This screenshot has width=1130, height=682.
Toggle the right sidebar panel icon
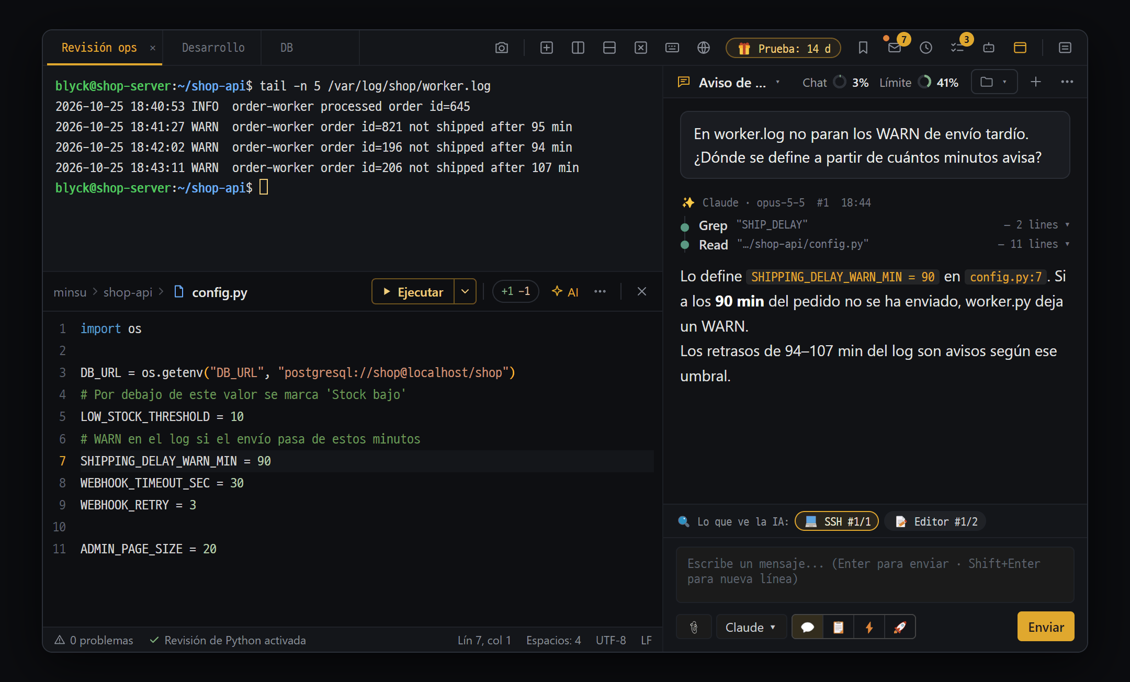click(x=1065, y=48)
